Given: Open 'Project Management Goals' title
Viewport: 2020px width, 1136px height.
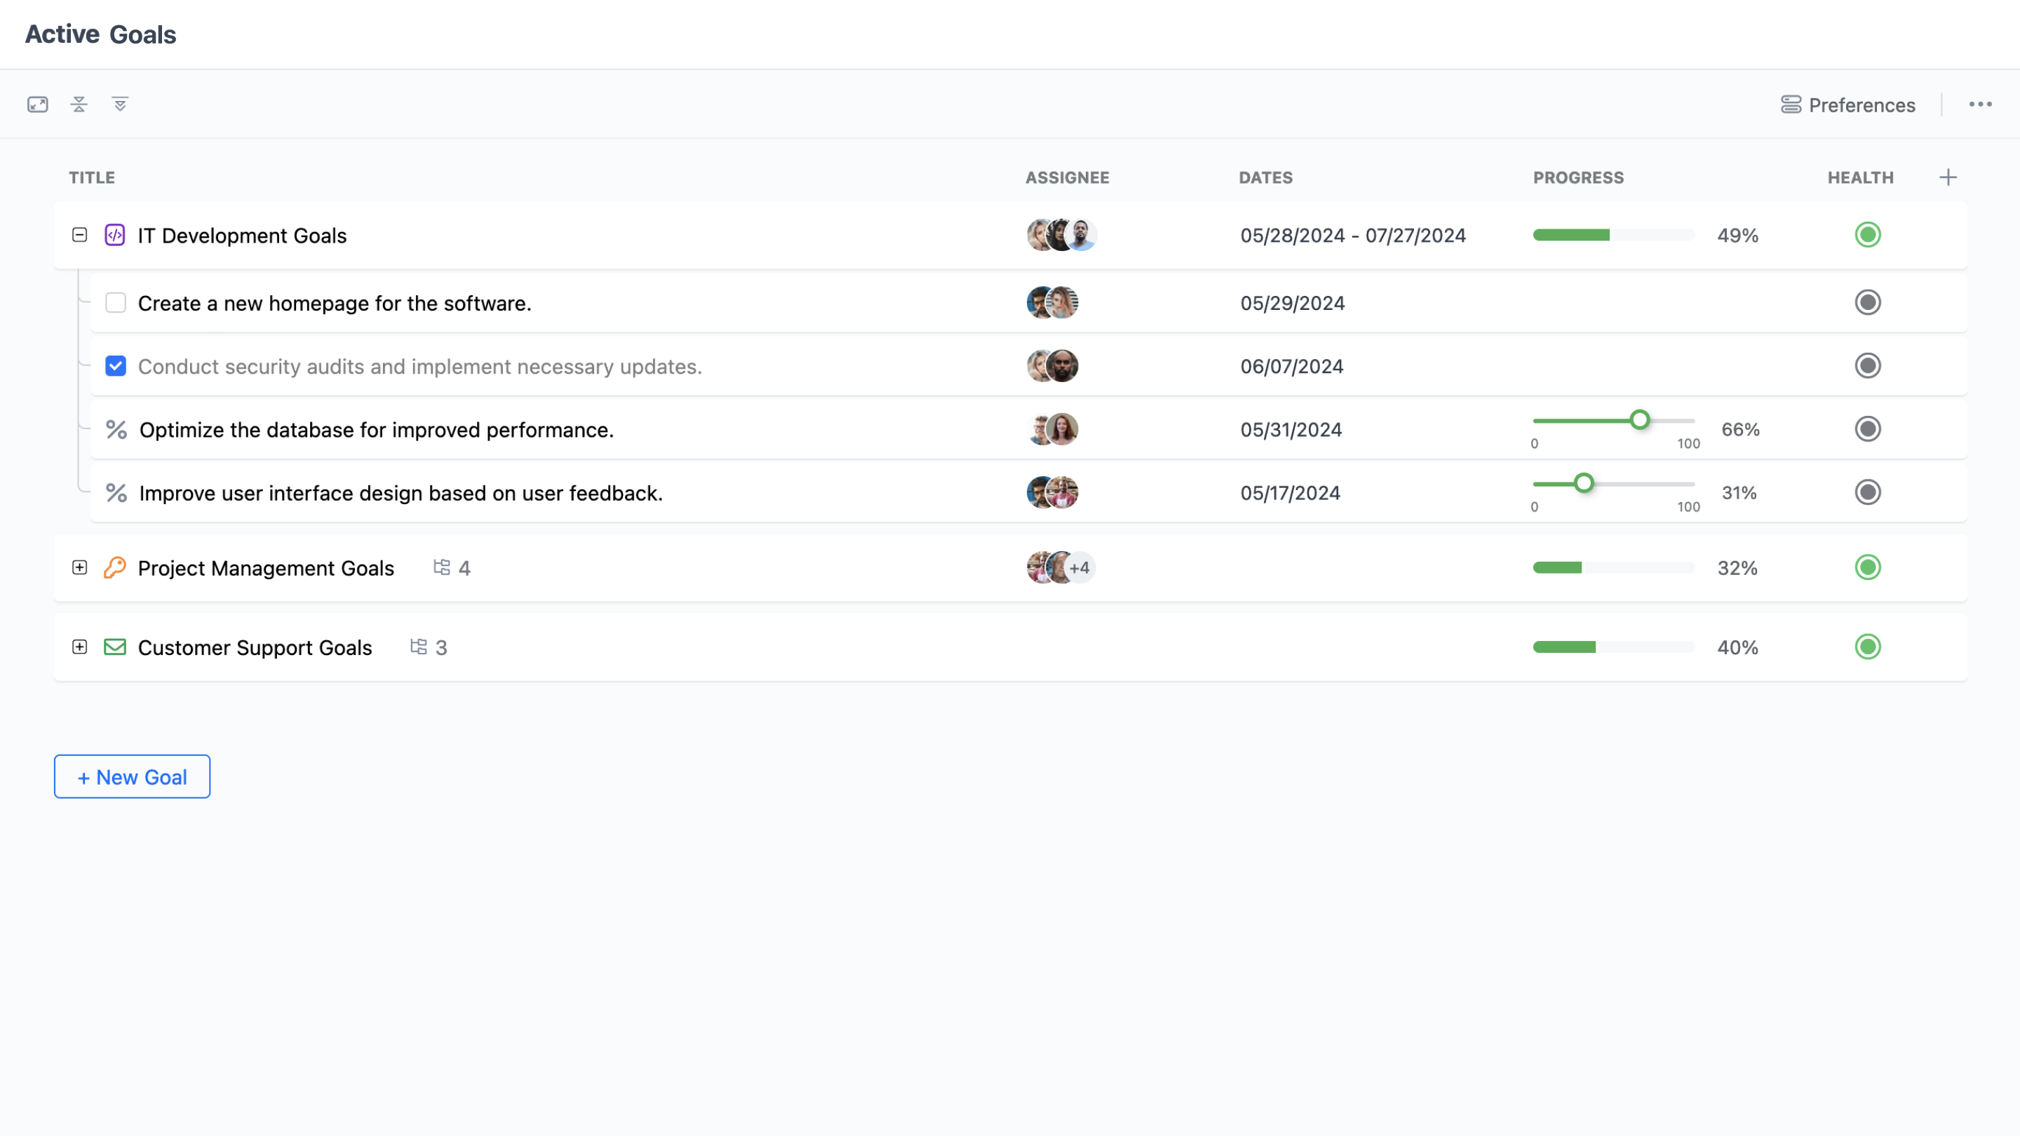Looking at the screenshot, I should 266,567.
